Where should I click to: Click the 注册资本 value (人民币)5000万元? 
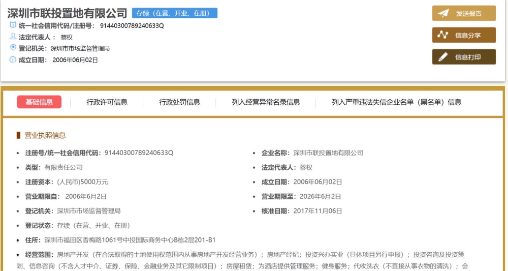click(x=83, y=182)
